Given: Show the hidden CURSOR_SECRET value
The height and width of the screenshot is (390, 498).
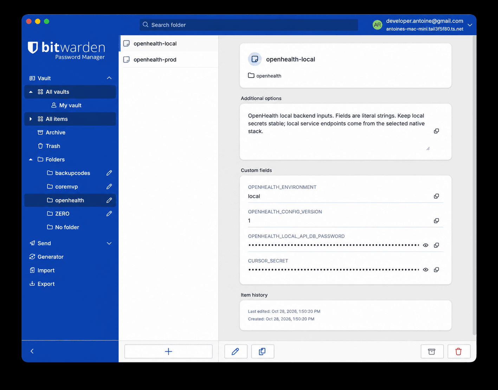Looking at the screenshot, I should click(426, 270).
